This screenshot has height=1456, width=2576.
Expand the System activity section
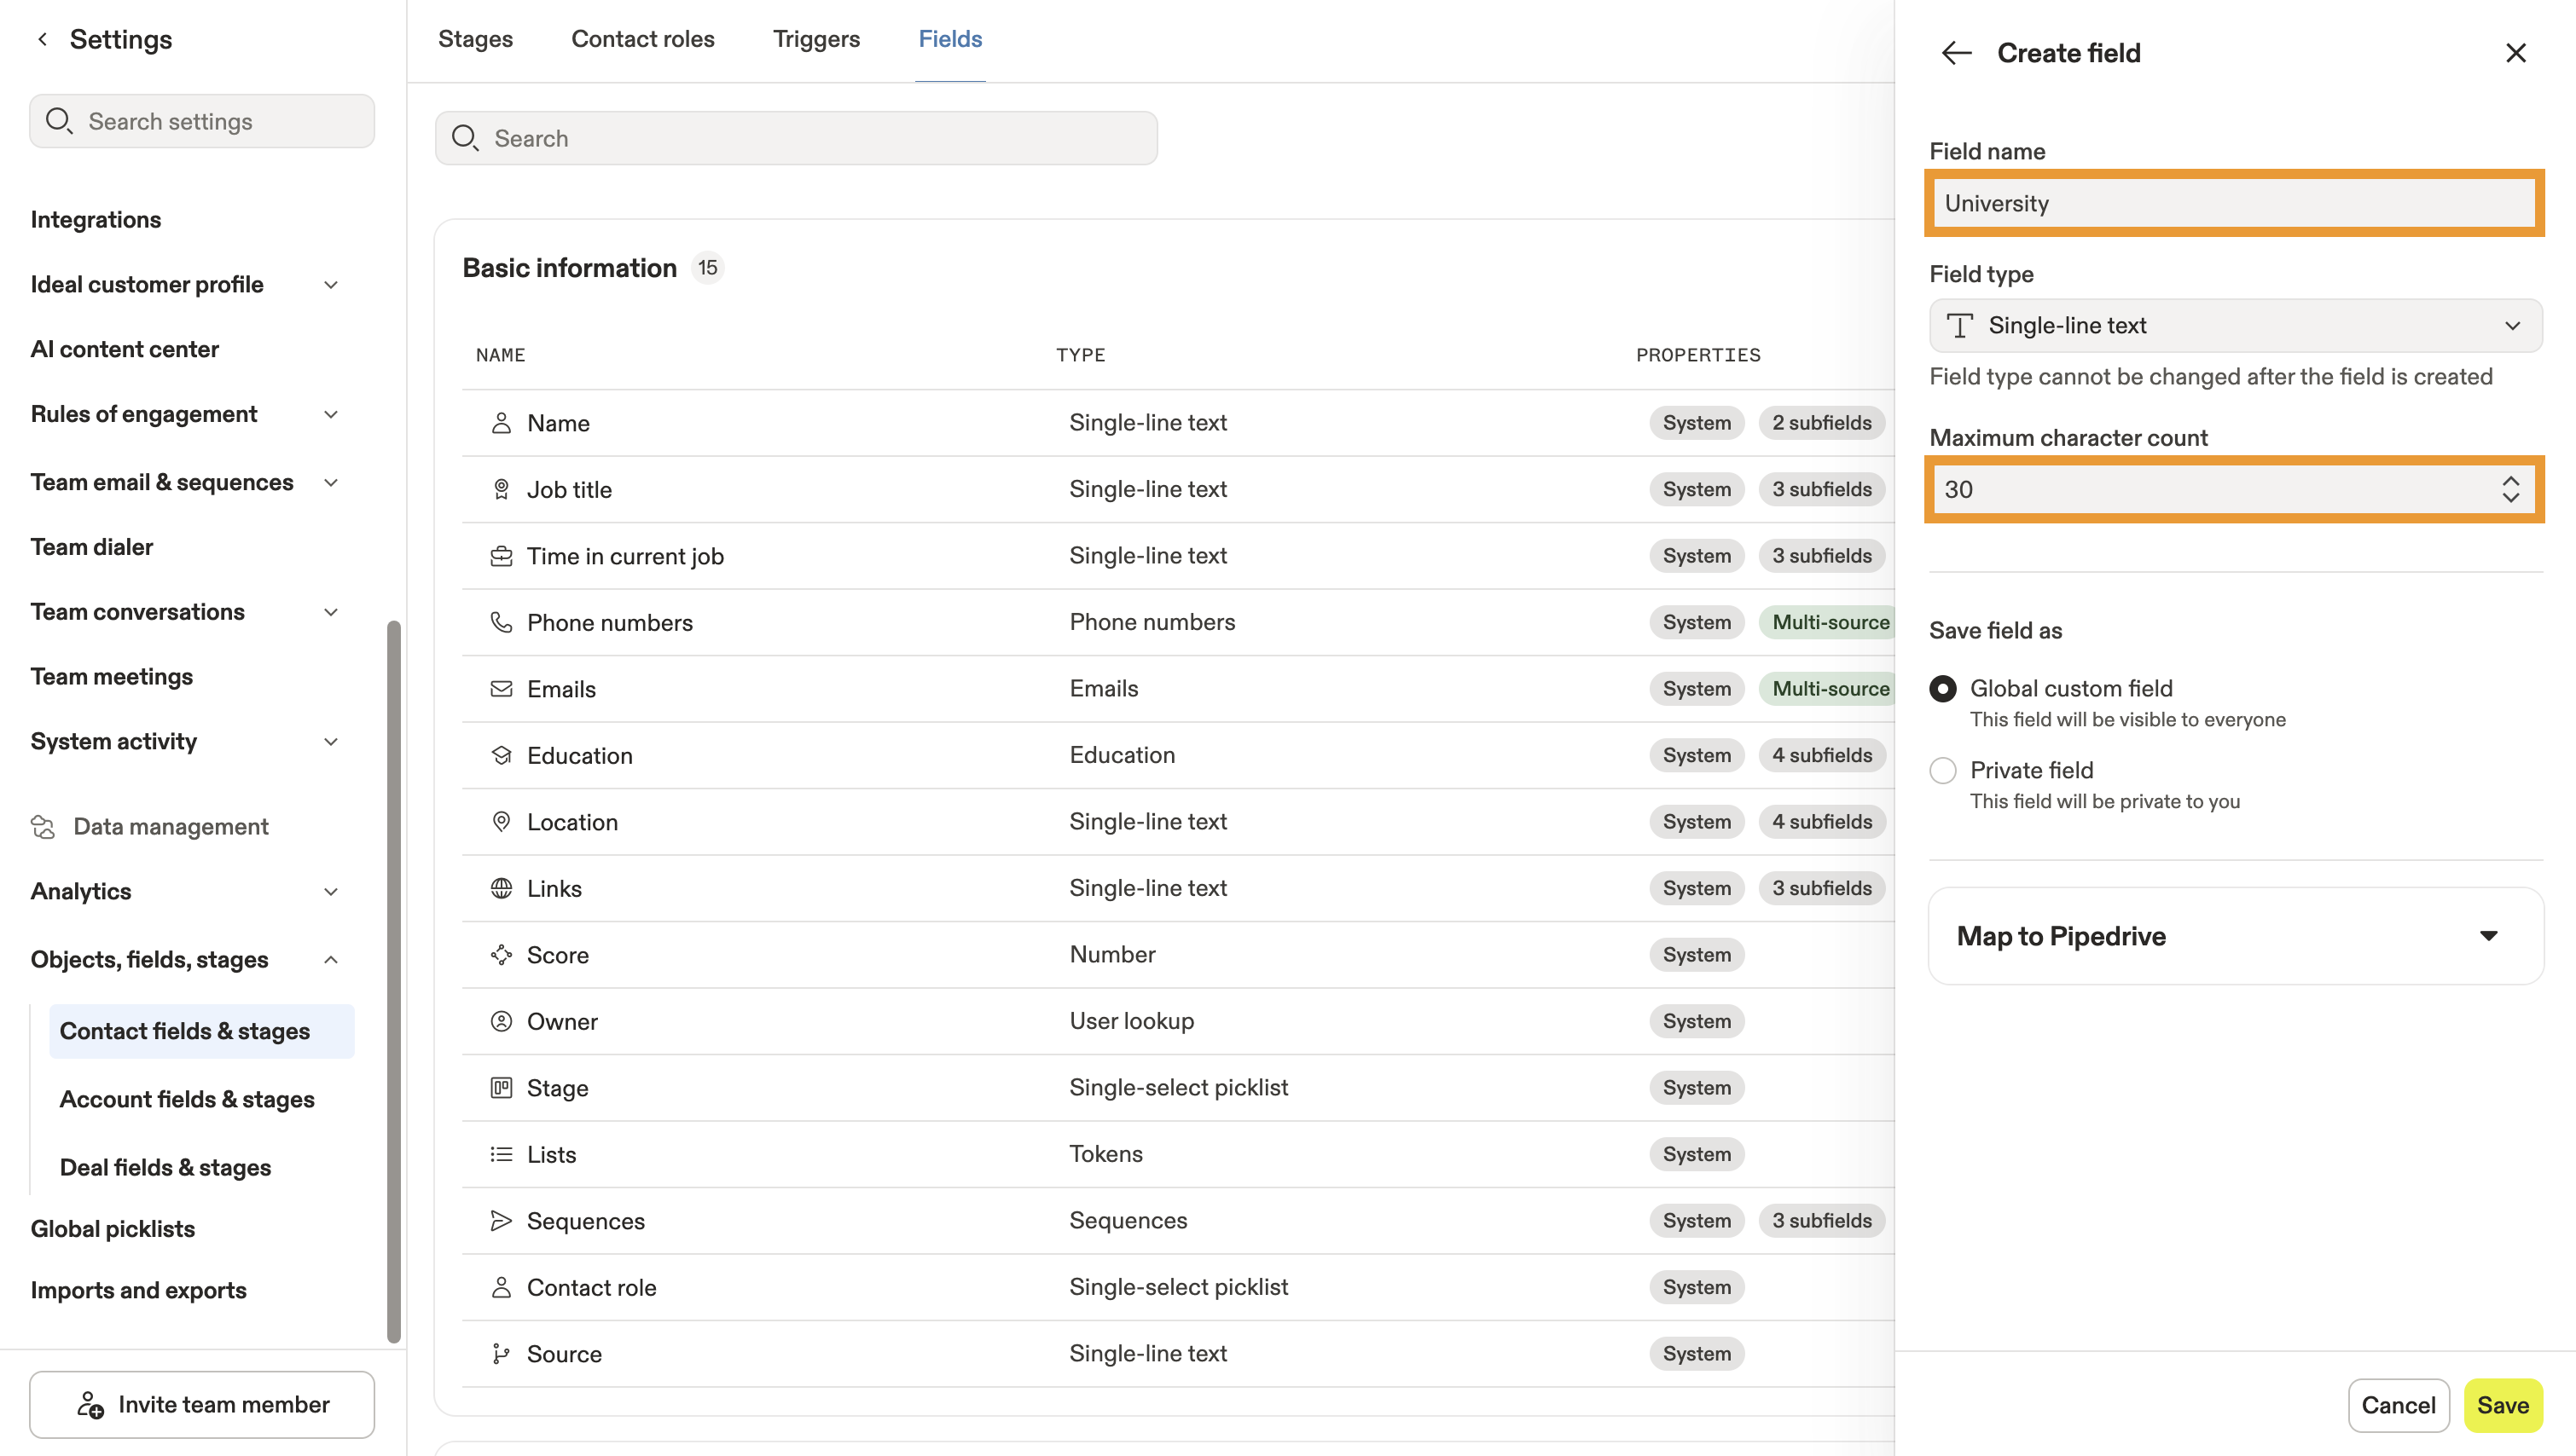331,742
